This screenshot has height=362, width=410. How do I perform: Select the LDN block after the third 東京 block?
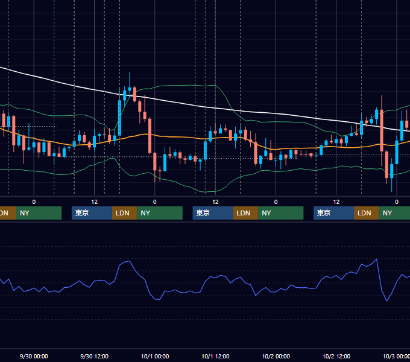coord(367,213)
